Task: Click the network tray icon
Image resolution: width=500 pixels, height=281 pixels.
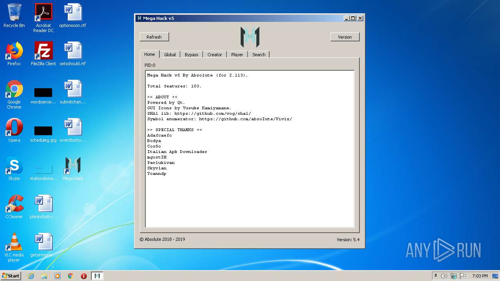Action: pyautogui.click(x=454, y=276)
